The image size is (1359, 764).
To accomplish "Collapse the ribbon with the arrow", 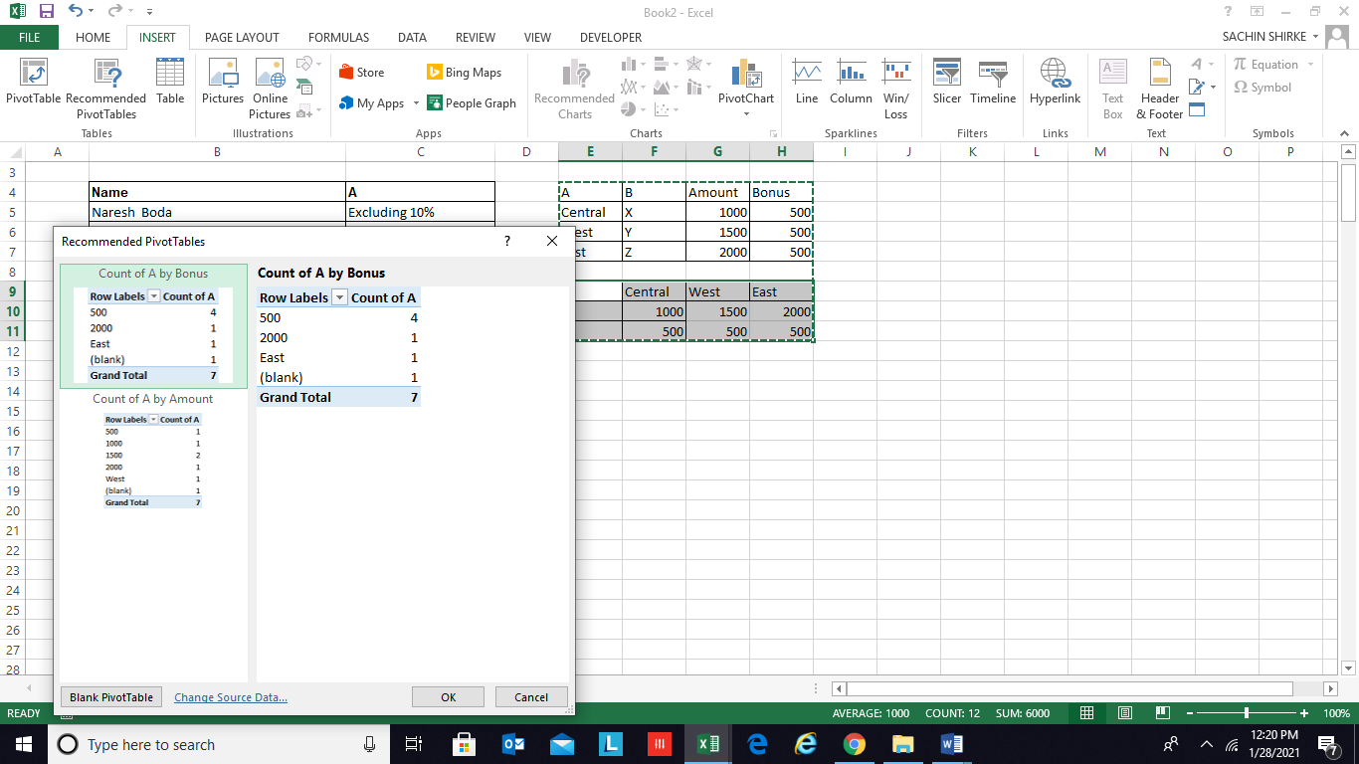I will coord(1344,133).
